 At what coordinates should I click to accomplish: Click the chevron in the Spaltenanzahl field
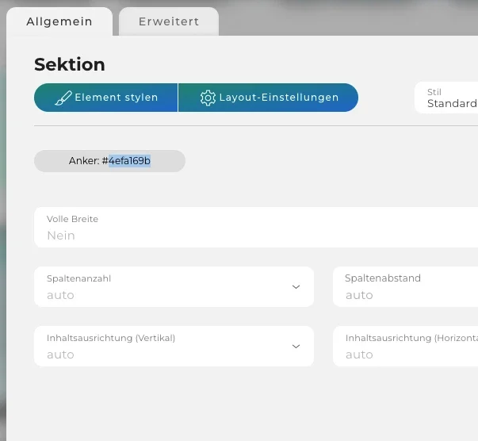pyautogui.click(x=296, y=287)
